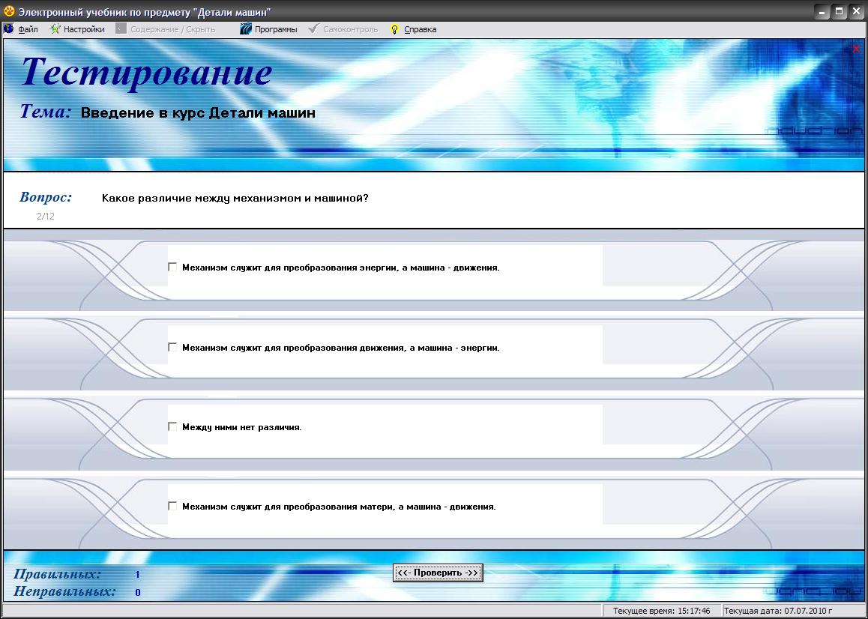Click the Настройки icon in menu bar
The image size is (868, 619).
[x=55, y=29]
